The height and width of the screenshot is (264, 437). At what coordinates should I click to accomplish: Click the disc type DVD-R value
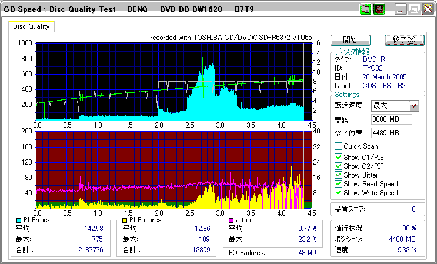374,59
